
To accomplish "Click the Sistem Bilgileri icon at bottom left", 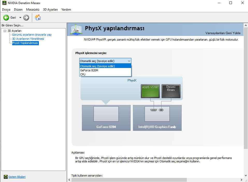I will click(6, 177).
